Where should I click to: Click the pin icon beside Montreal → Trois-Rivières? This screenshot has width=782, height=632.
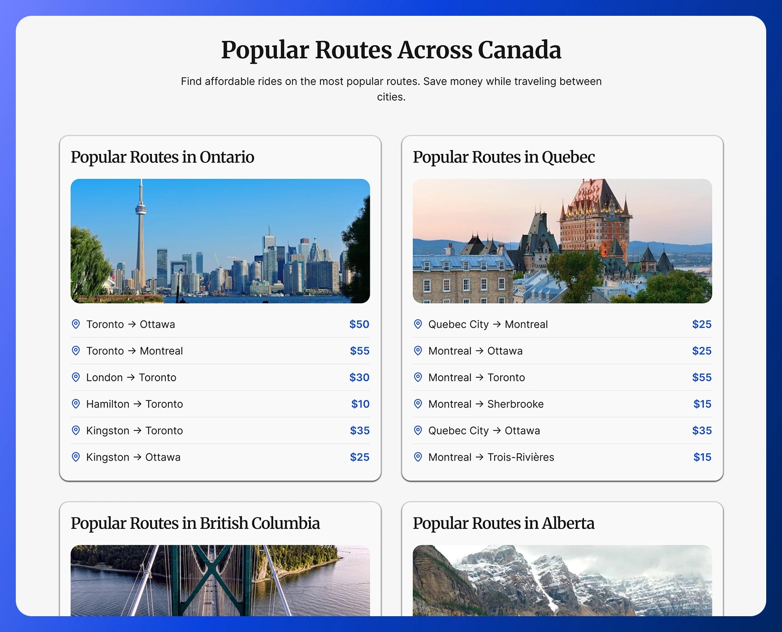pos(418,457)
